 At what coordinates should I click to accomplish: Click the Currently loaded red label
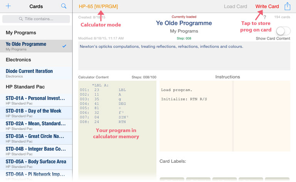[184, 17]
